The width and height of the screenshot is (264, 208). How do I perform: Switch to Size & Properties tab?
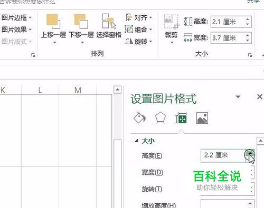(181, 118)
